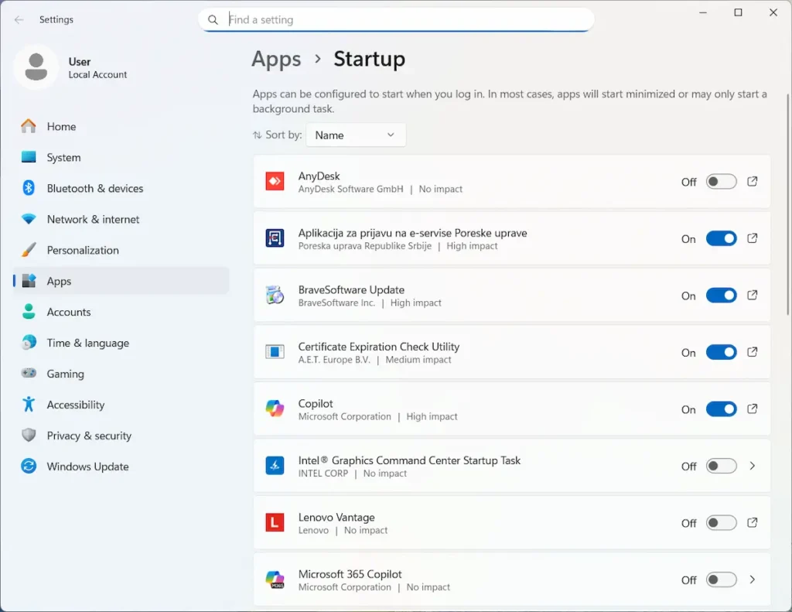This screenshot has width=792, height=612.
Task: Click the vertical scrollbar thumb
Action: click(788, 205)
